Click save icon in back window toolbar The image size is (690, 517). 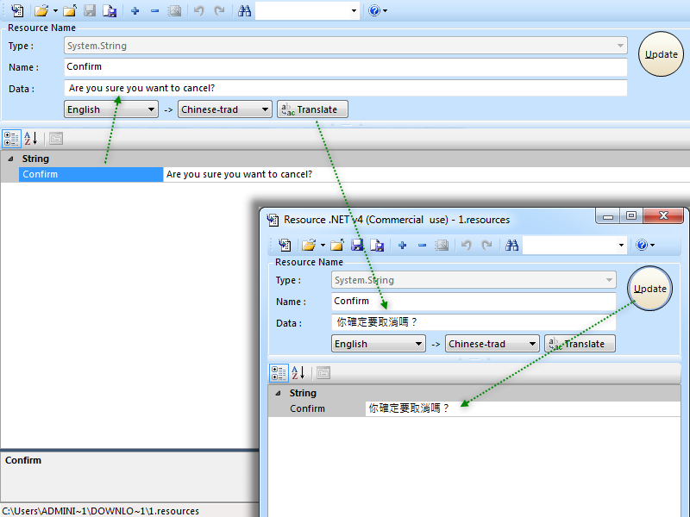[90, 10]
